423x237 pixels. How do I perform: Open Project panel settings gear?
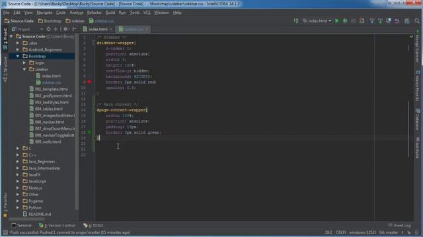point(65,29)
